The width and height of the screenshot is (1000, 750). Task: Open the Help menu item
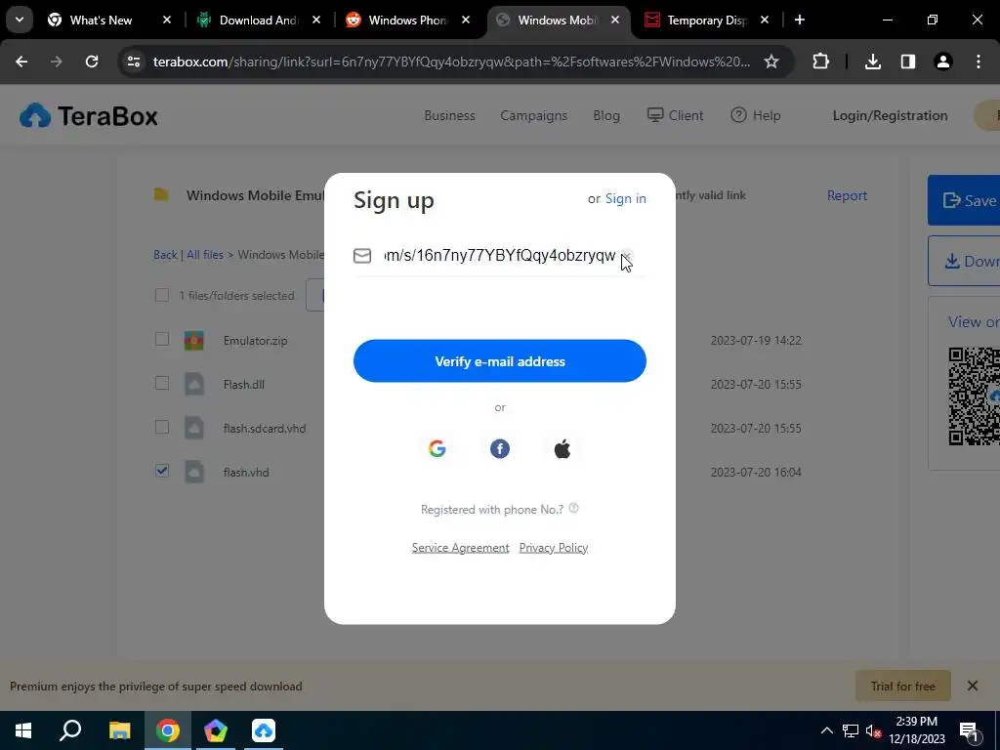[756, 115]
